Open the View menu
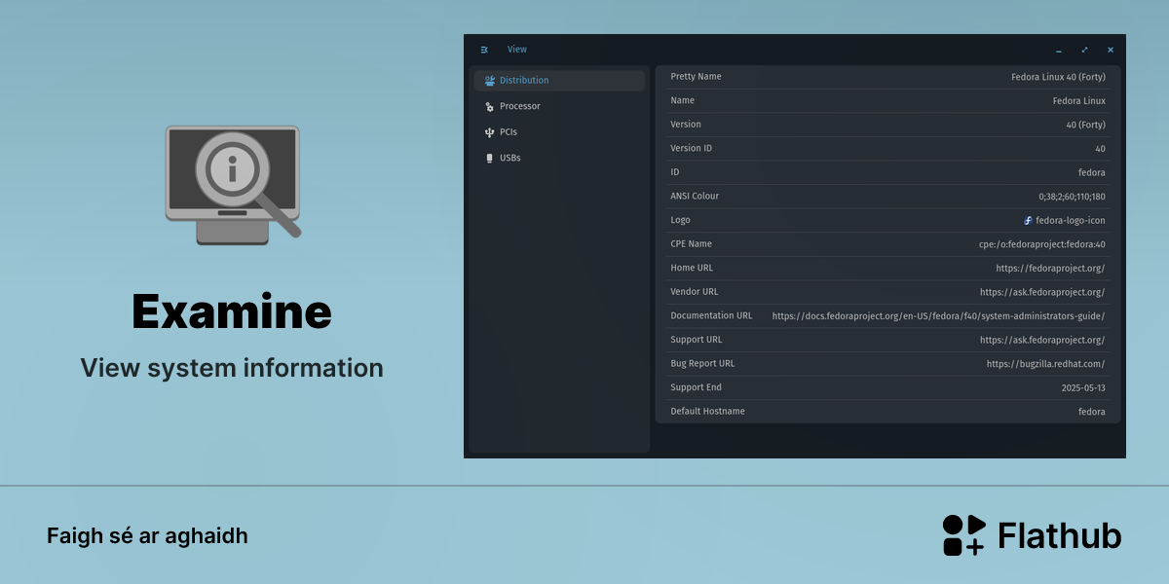 coord(517,50)
